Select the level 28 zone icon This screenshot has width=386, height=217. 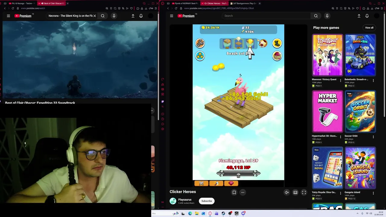coord(227,44)
